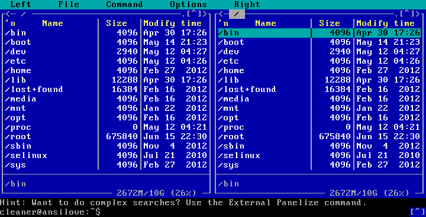Select /root in left panel
Screen dimensions: 426x217
coord(106,137)
